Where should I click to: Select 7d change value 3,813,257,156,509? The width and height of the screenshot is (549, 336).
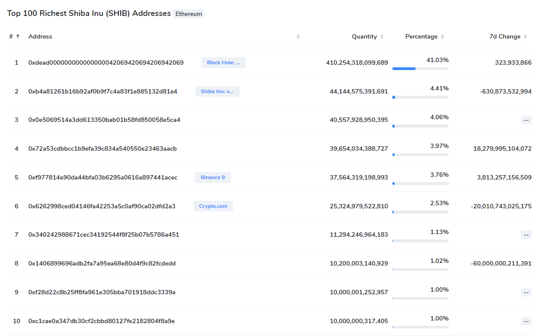pos(504,177)
